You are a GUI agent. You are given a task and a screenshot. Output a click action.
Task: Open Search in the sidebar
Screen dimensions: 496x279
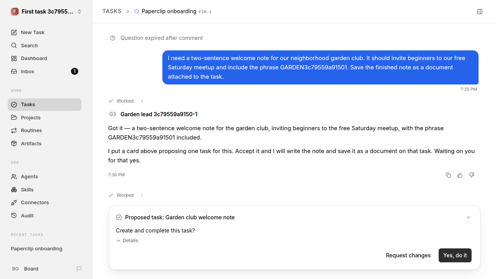coord(45,45)
